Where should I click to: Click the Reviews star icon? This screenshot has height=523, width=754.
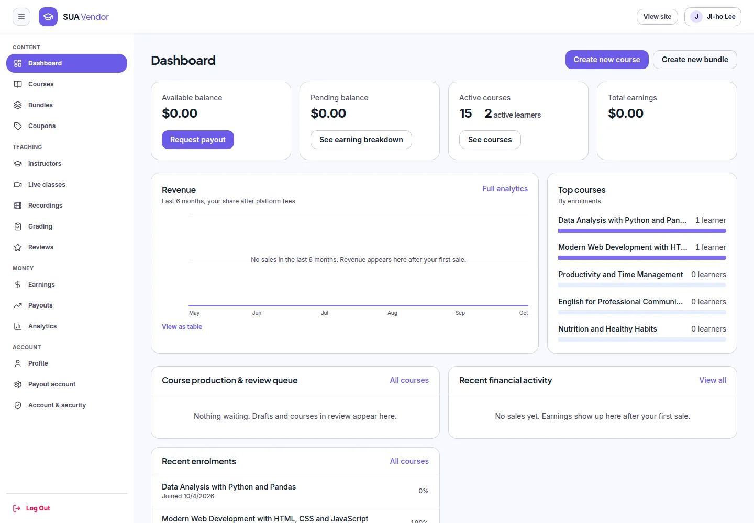pyautogui.click(x=18, y=247)
